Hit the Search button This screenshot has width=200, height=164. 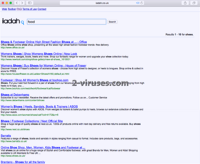(112, 22)
